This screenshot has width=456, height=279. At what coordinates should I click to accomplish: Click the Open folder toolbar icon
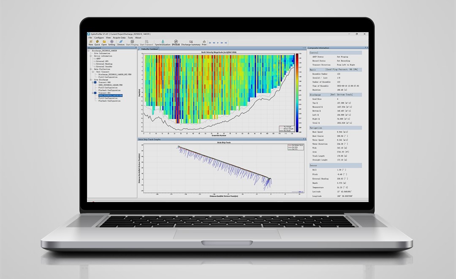click(x=104, y=42)
